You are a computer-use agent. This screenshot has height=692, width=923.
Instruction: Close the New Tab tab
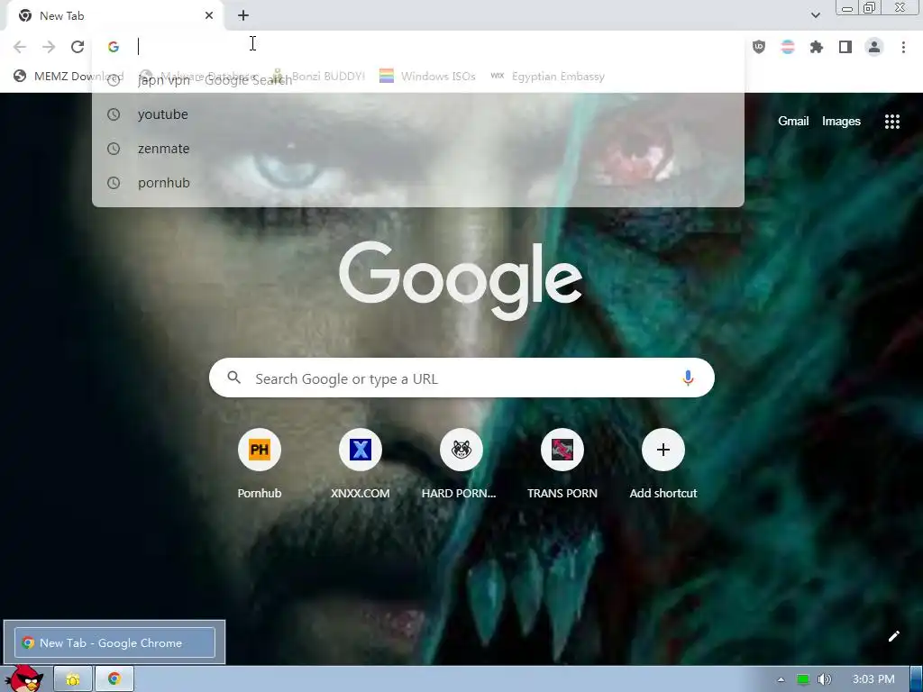[x=209, y=16]
